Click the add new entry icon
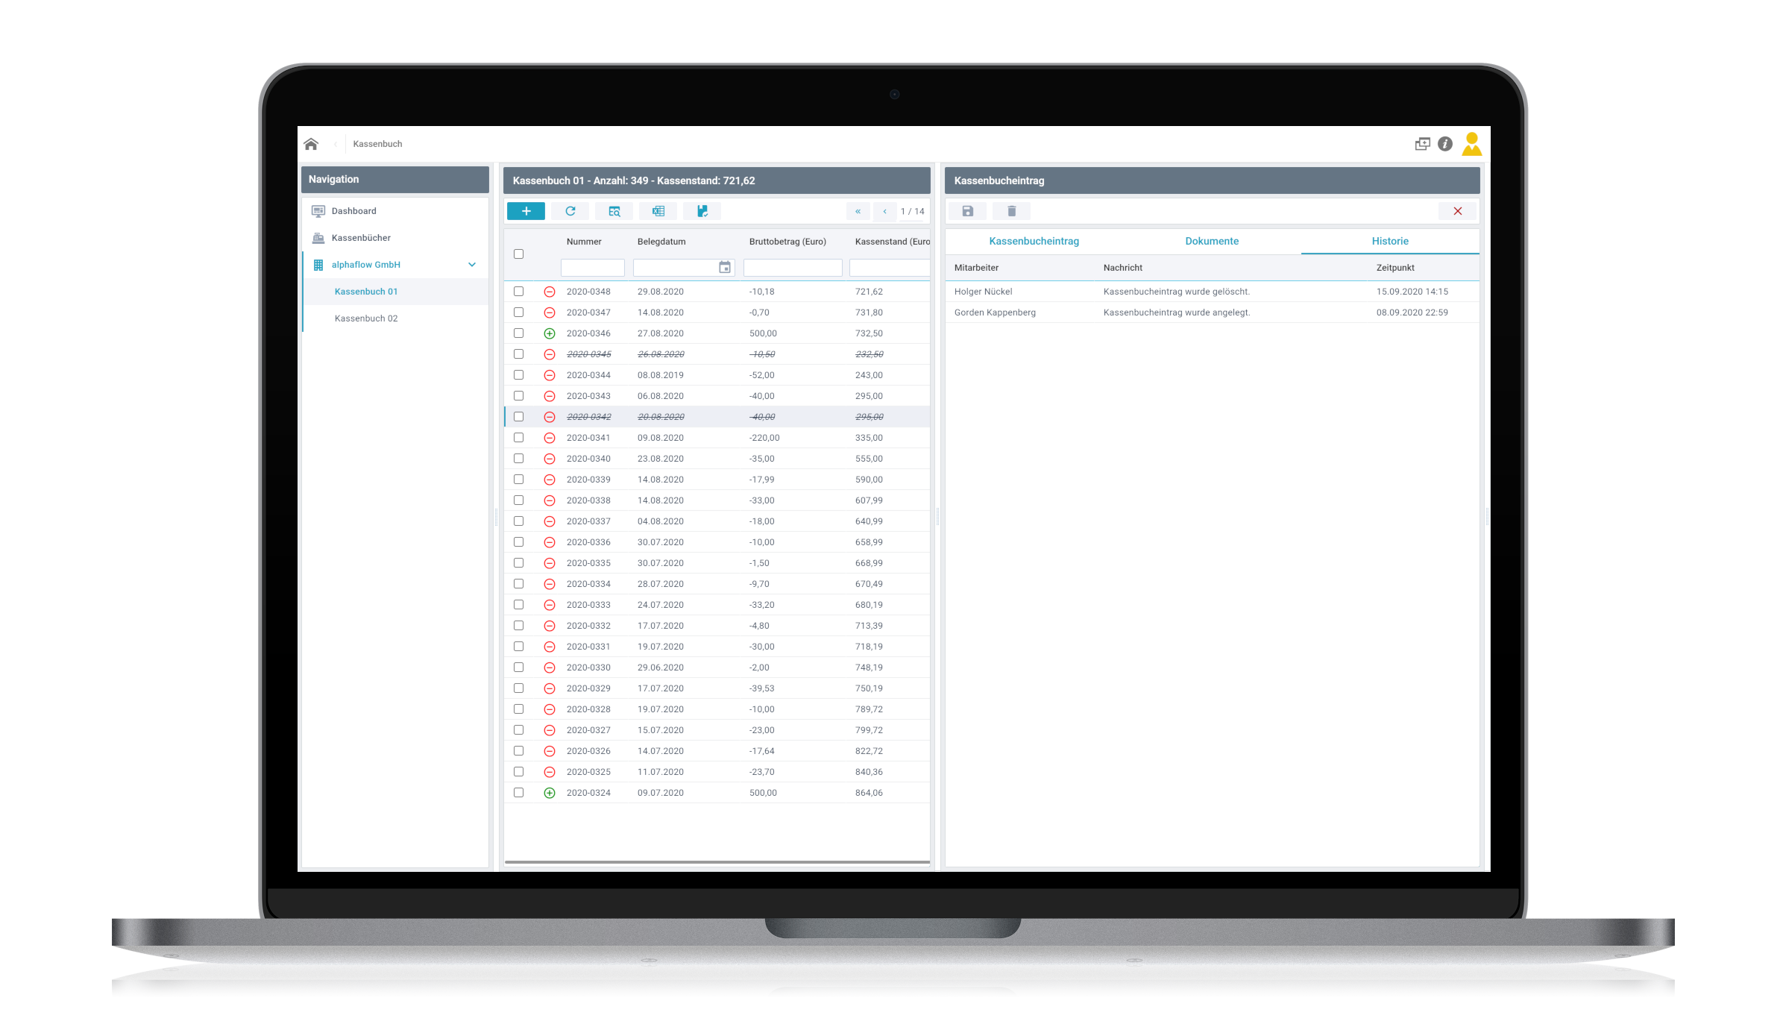The width and height of the screenshot is (1786, 1027). click(525, 211)
